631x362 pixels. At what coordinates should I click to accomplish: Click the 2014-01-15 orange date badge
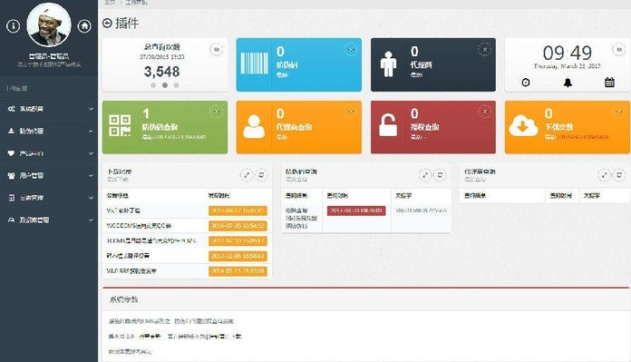pos(238,271)
